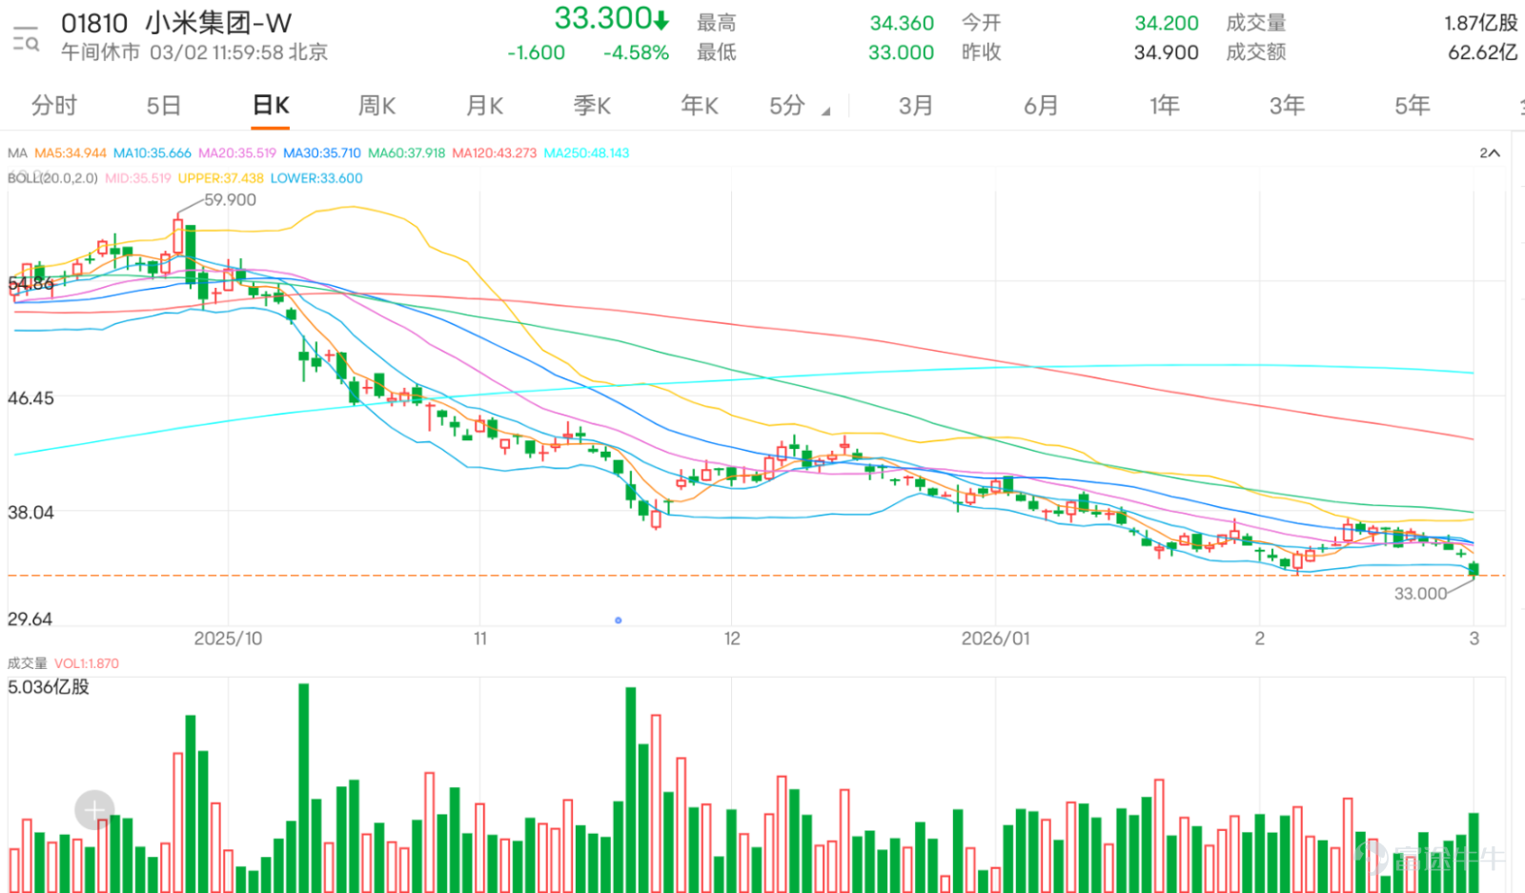1525x893 pixels.
Task: Select the 年K yearly chart tab
Action: [x=700, y=106]
